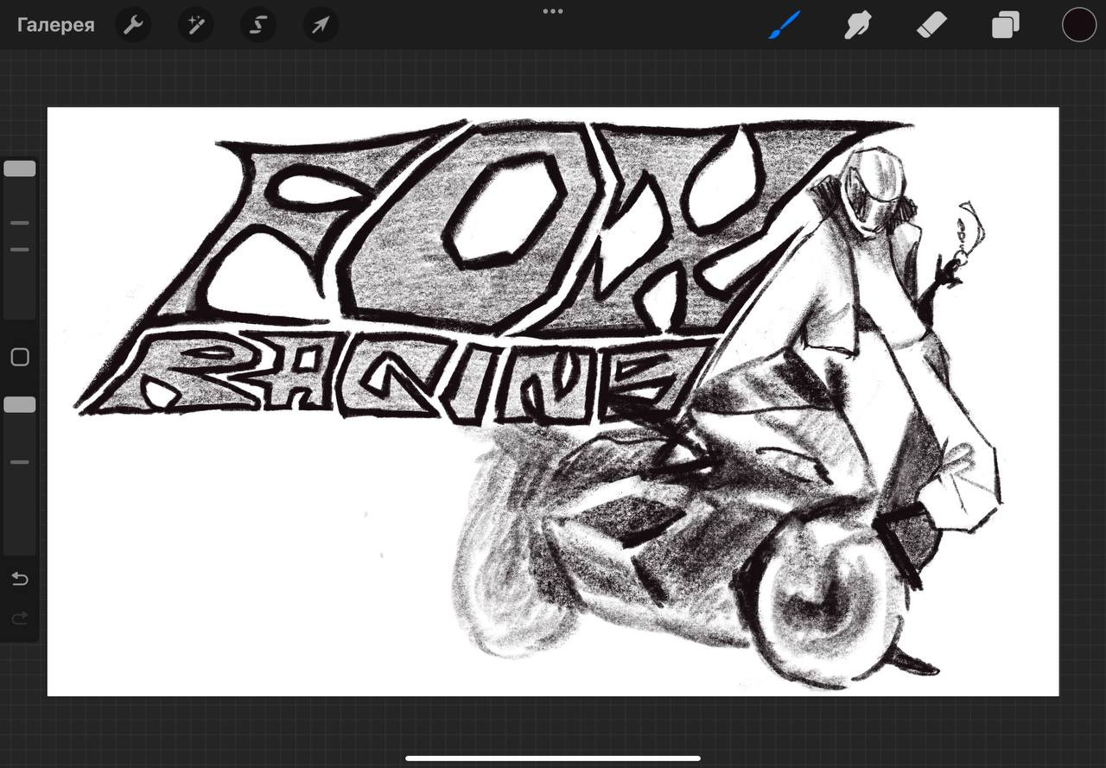The image size is (1106, 768).
Task: Select the Smudge tool
Action: pos(858,25)
